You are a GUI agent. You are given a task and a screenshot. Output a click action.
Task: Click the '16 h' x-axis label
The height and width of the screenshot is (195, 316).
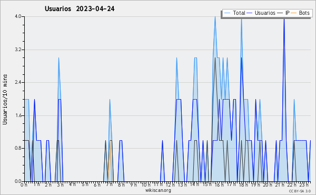(219, 185)
